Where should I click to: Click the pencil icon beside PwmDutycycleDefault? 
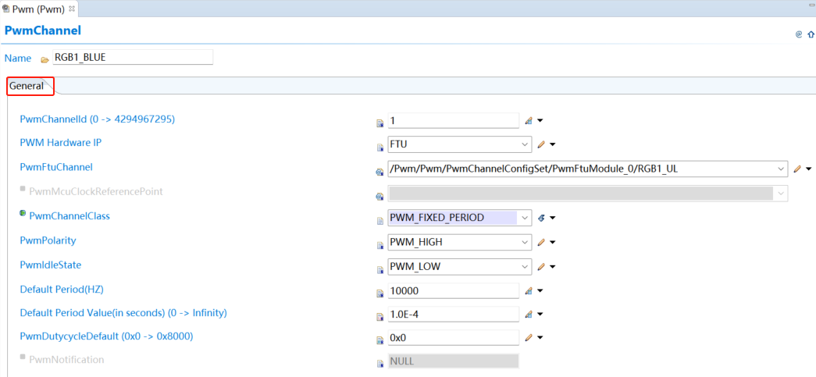pyautogui.click(x=529, y=338)
